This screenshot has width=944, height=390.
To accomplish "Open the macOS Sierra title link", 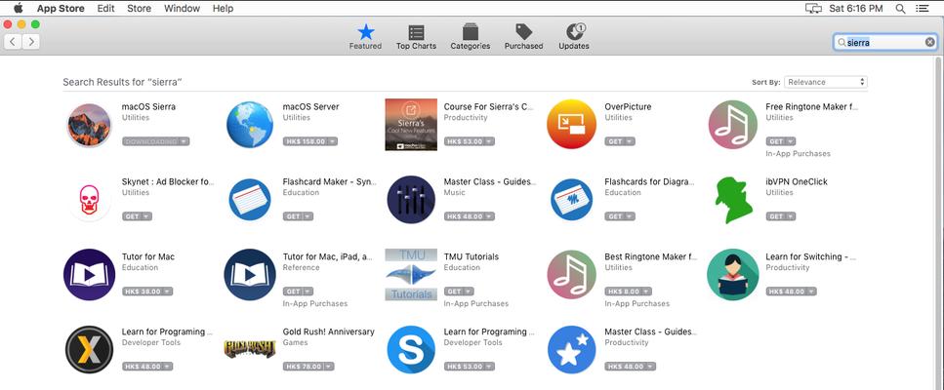I will [148, 107].
